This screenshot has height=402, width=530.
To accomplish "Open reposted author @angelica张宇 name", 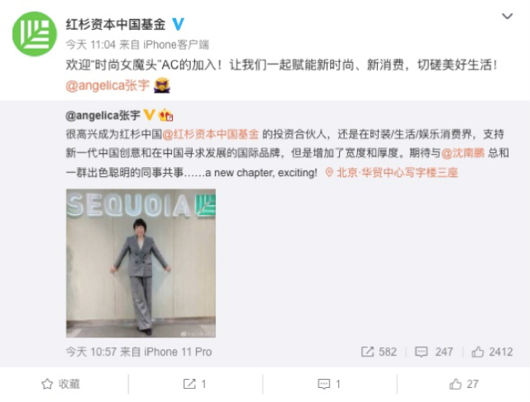I will [103, 116].
